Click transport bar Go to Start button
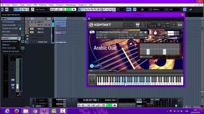Viewport: 204px width, 114px height. (x=79, y=105)
